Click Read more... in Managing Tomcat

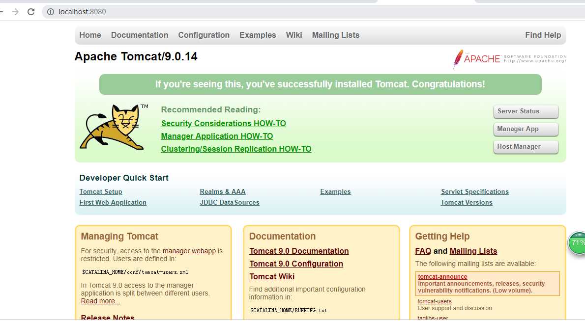point(101,301)
